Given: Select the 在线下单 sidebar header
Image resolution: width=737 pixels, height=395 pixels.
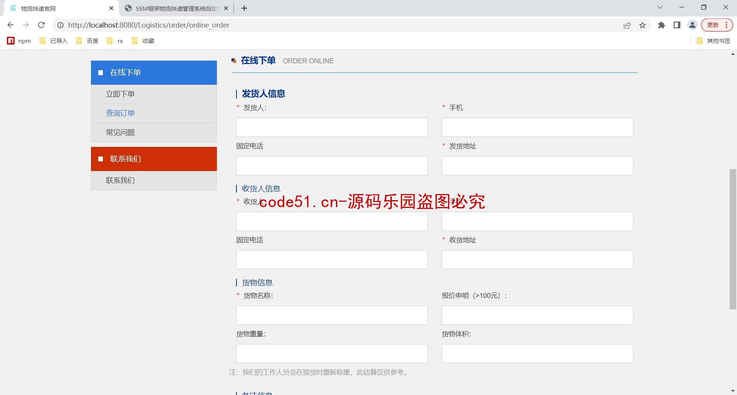Looking at the screenshot, I should pyautogui.click(x=154, y=72).
